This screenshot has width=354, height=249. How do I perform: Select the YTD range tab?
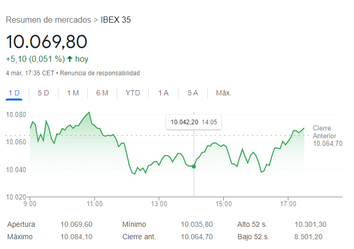(133, 93)
